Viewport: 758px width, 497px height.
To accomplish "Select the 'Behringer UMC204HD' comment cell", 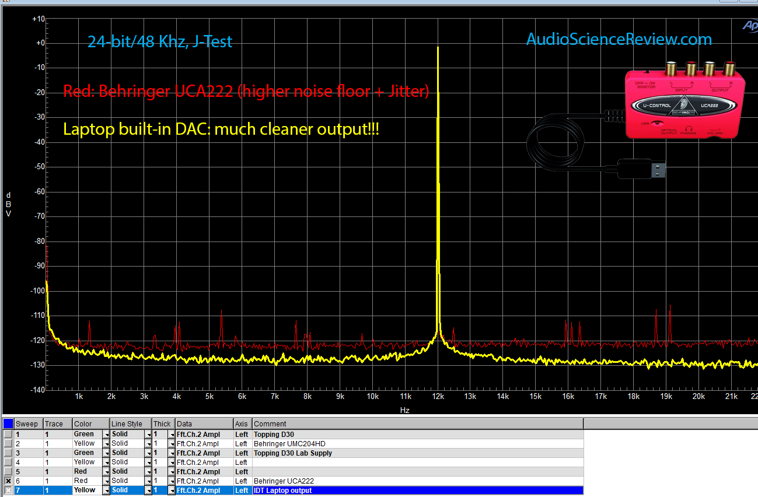I will [418, 444].
